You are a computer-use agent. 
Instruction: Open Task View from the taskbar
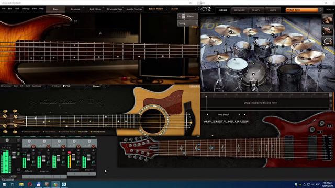(13, 184)
